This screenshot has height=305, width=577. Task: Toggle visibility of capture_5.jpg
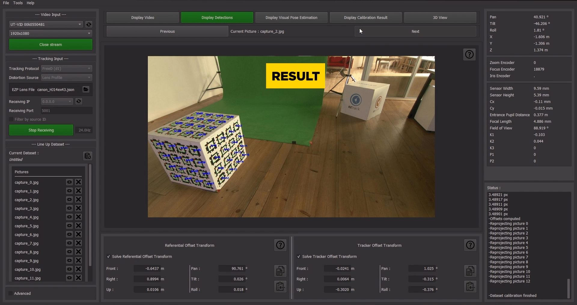69,226
